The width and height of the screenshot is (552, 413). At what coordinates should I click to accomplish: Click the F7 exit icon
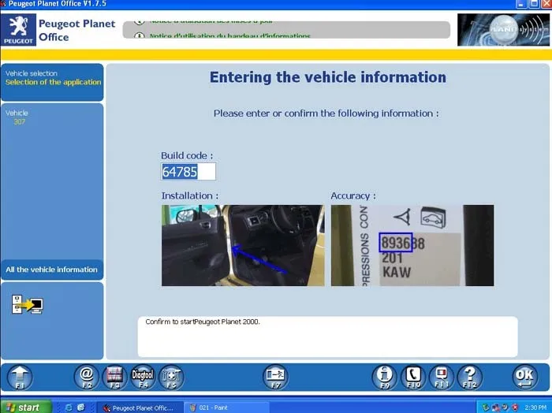276,377
